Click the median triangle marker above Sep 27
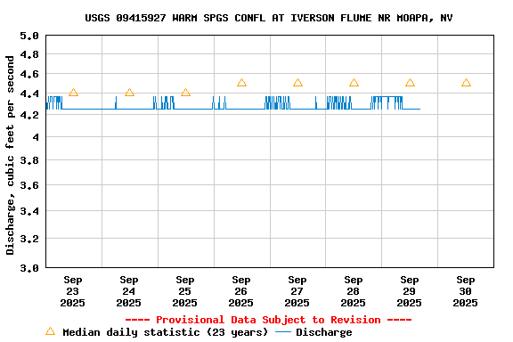This screenshot has width=513, height=342. (x=297, y=83)
